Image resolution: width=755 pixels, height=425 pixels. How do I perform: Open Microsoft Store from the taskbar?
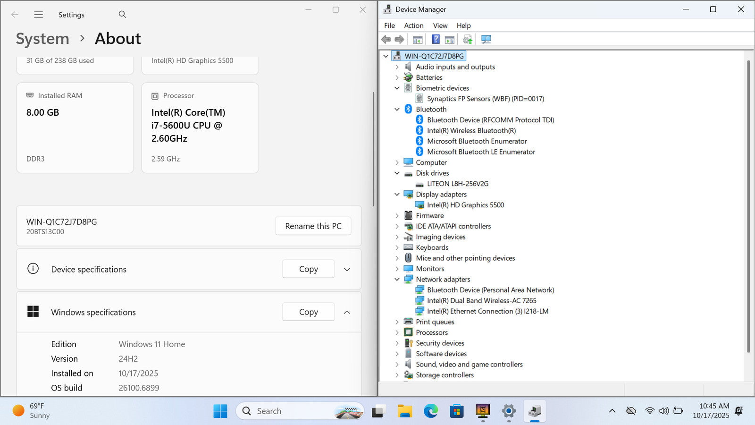pyautogui.click(x=456, y=411)
